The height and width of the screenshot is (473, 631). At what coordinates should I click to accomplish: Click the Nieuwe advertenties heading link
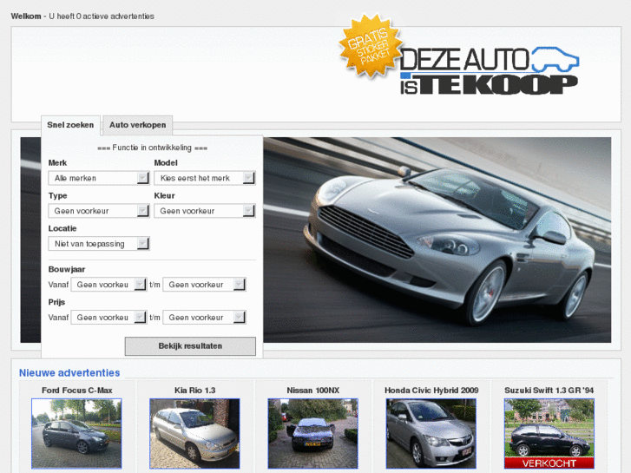pos(69,373)
